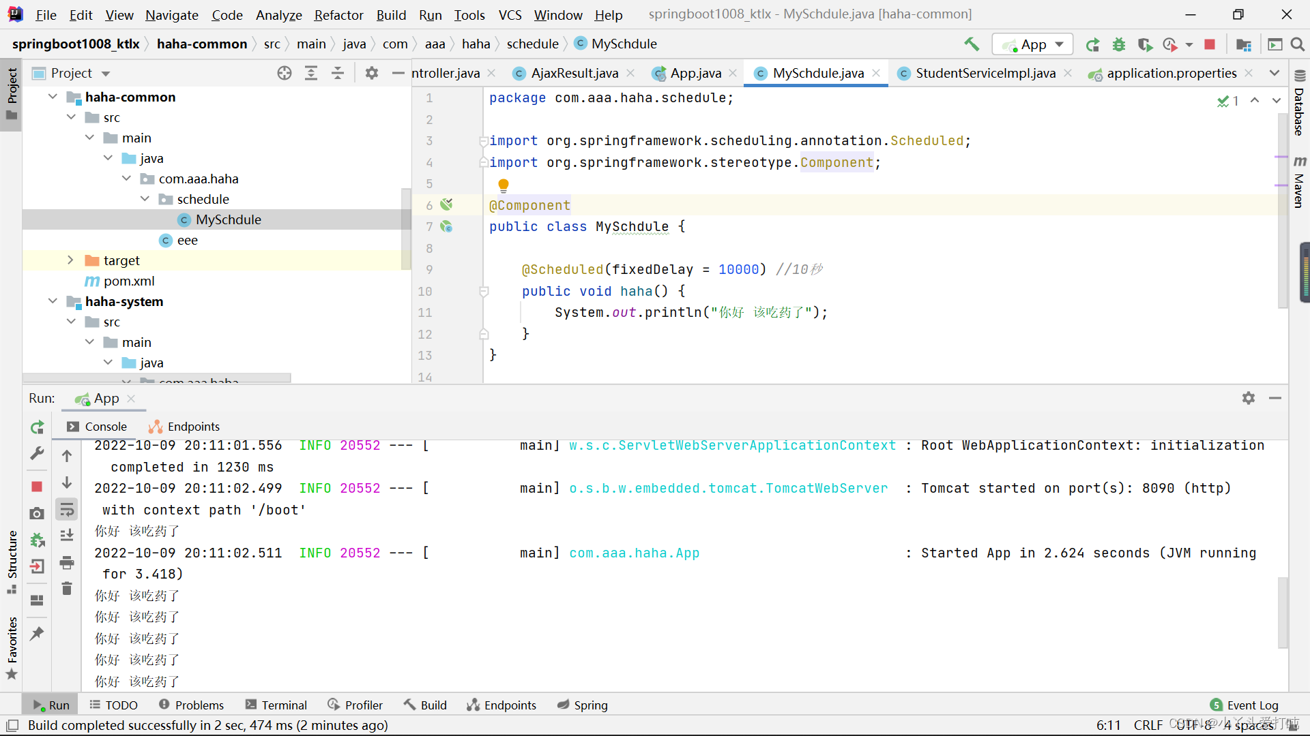Collapse the com.aaa.haha package node
The image size is (1310, 736).
tap(126, 179)
